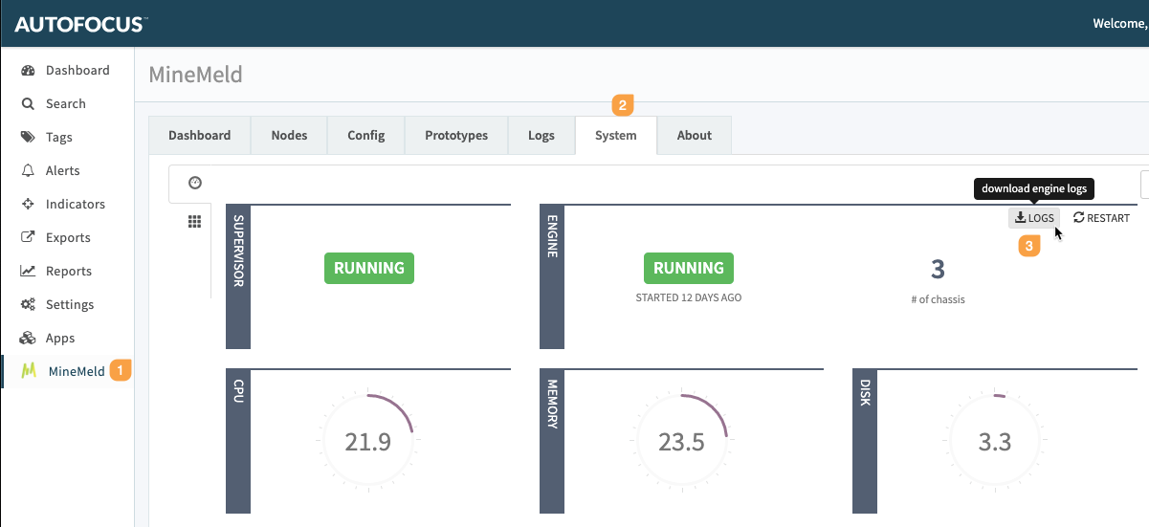Switch to the Nodes tab
This screenshot has height=527, width=1149.
289,136
